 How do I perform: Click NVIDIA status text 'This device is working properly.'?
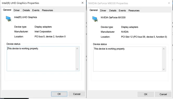pos(109,49)
